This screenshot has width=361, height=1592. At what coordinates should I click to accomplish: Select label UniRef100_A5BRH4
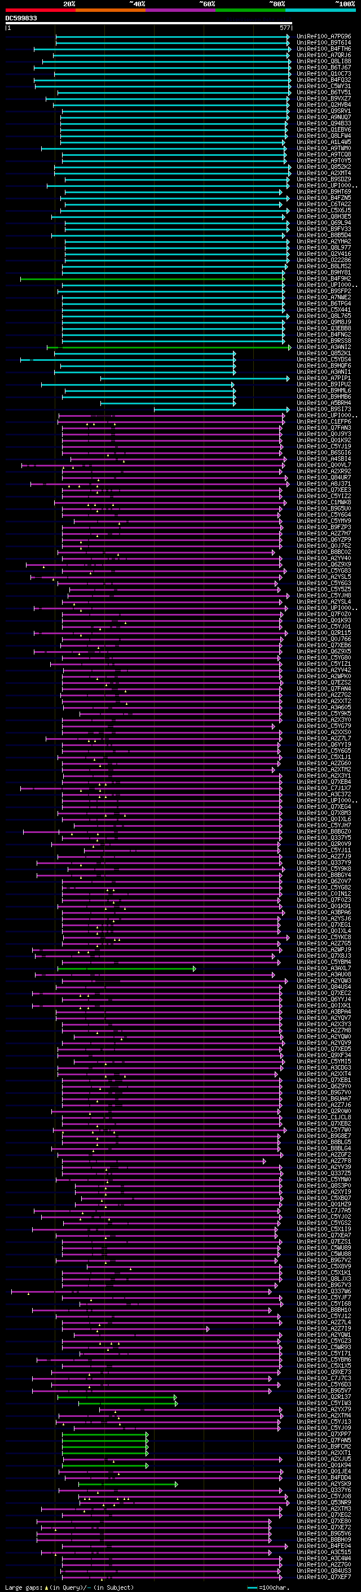[324, 403]
